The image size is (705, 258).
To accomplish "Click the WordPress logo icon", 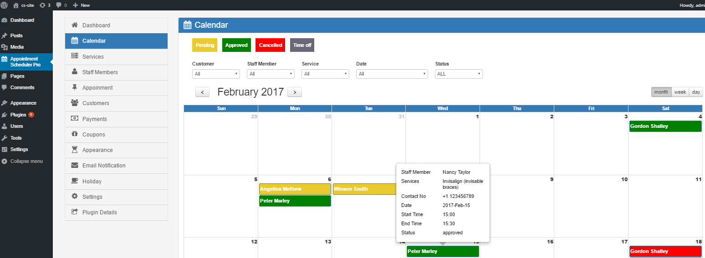I will [4, 5].
